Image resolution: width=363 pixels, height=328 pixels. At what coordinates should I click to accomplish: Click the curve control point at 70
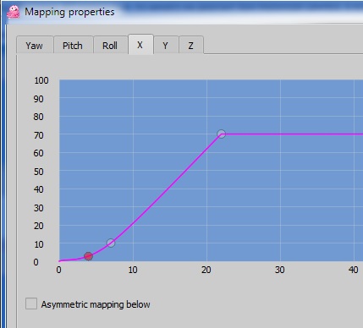click(222, 134)
